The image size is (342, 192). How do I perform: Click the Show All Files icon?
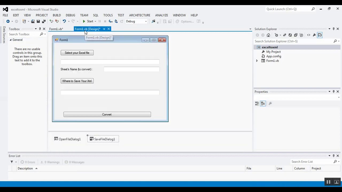tap(301, 35)
